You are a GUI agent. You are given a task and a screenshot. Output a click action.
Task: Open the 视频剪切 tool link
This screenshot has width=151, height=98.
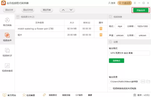tap(53, 95)
